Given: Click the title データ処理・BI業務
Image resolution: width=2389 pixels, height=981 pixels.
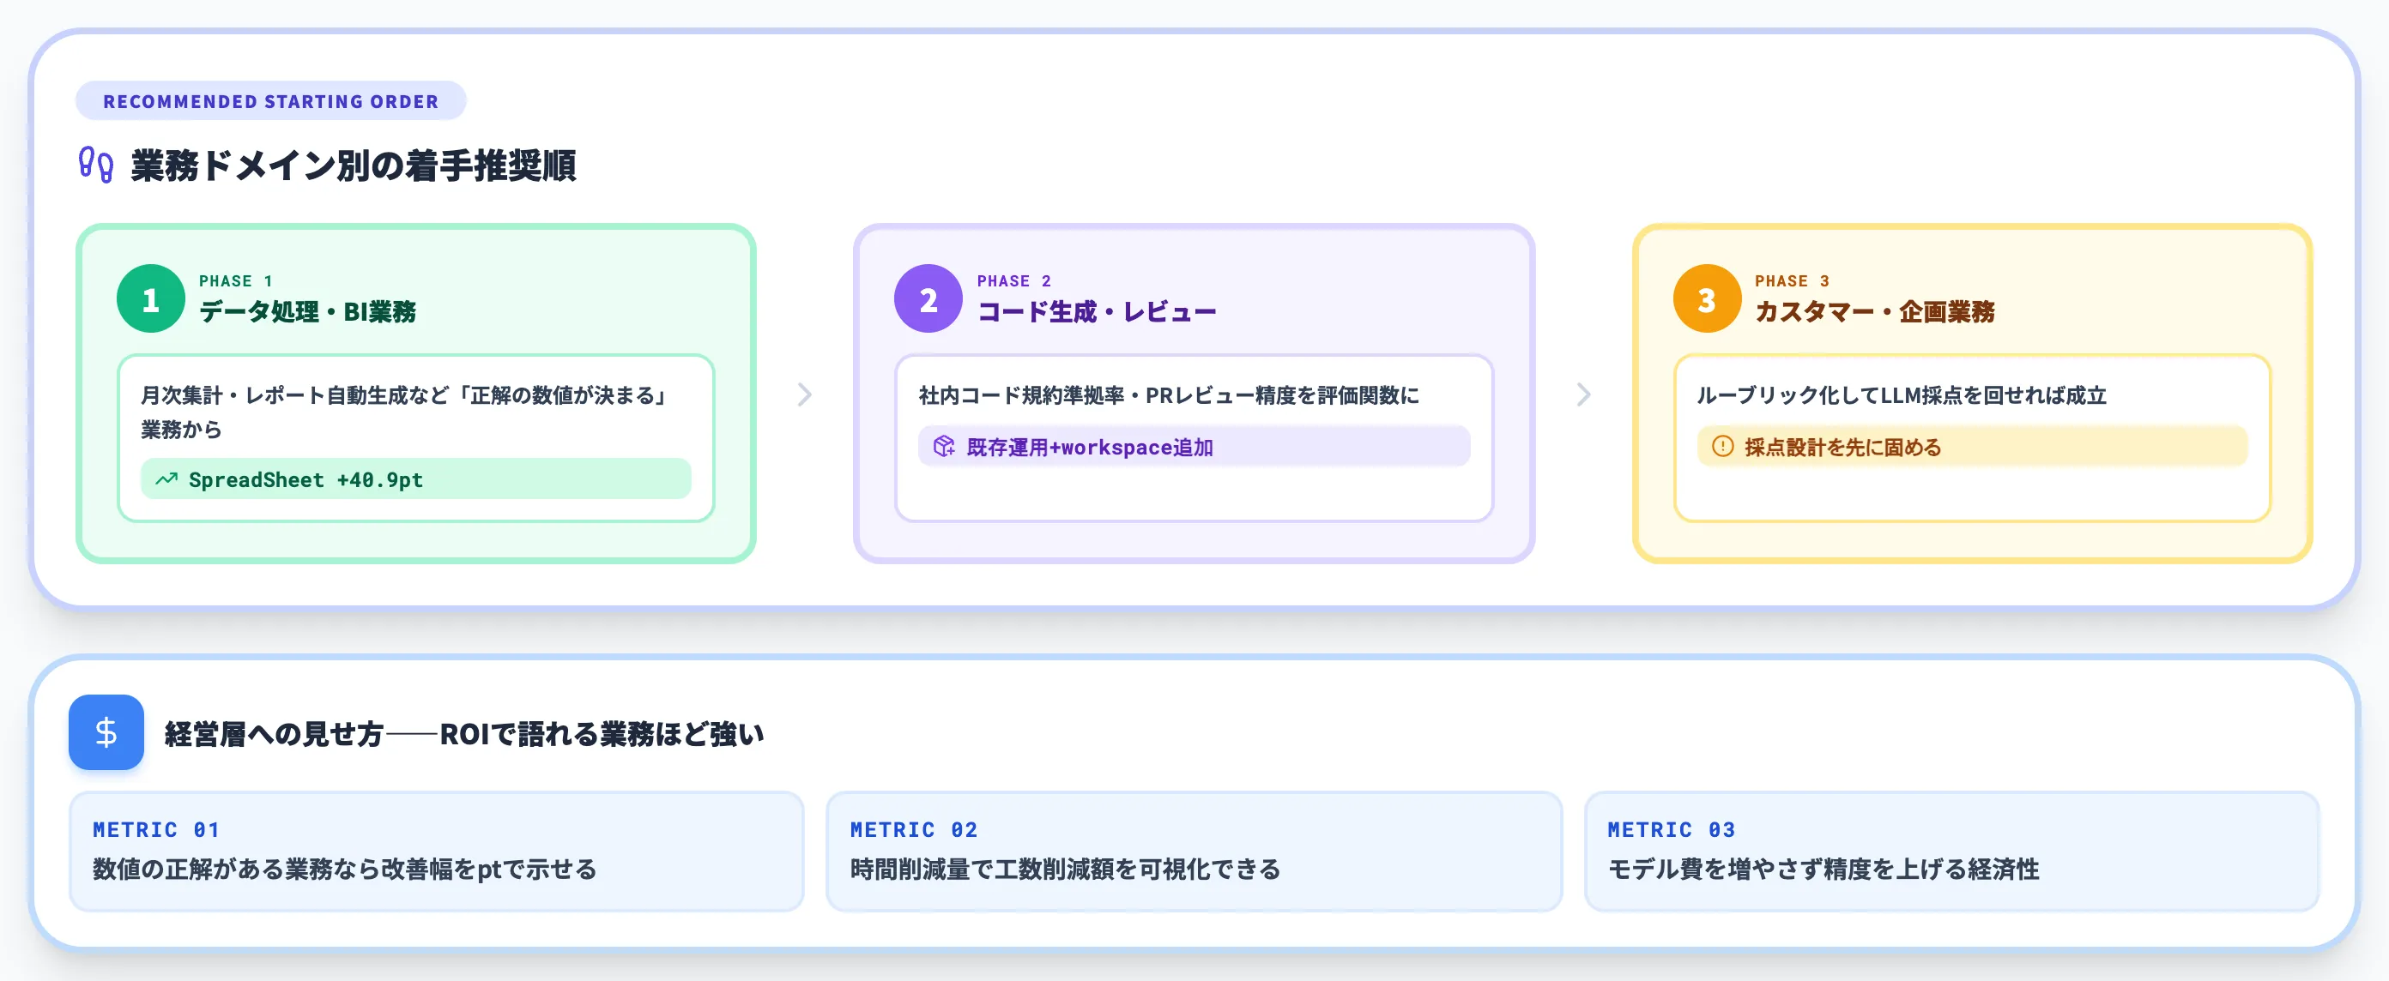Looking at the screenshot, I should pos(307,312).
